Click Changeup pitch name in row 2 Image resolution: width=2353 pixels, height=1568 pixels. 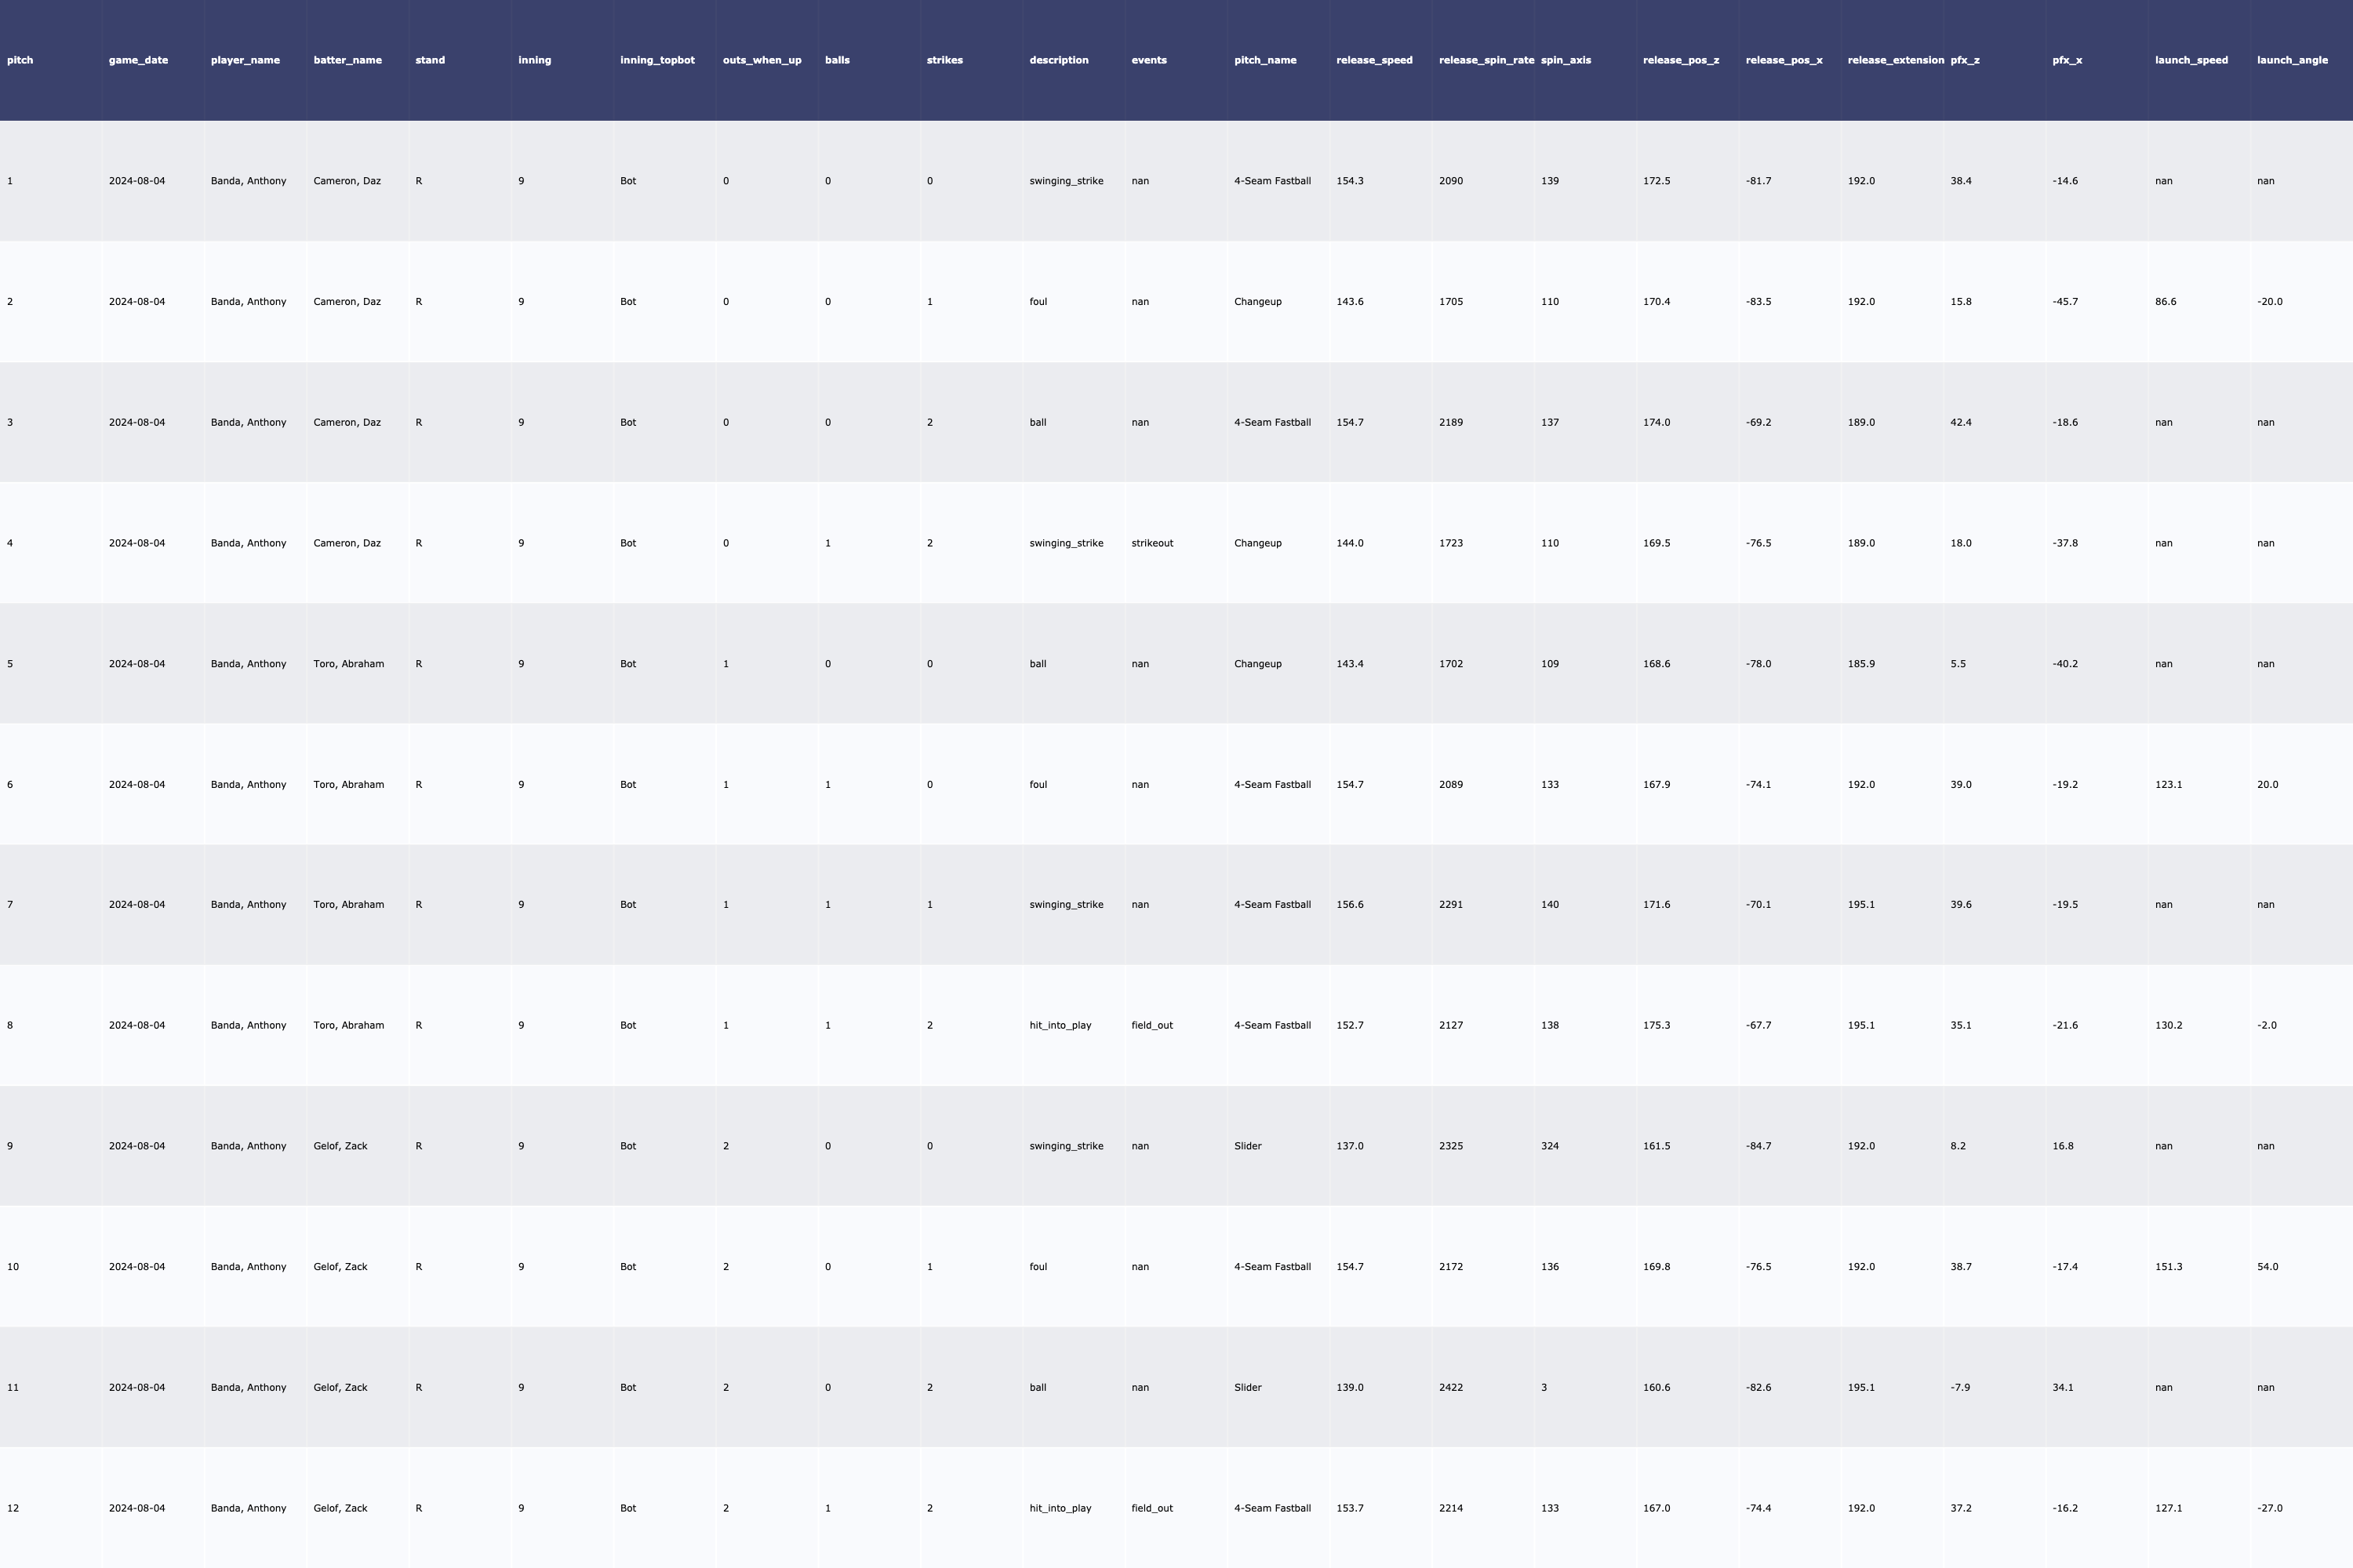tap(1257, 302)
